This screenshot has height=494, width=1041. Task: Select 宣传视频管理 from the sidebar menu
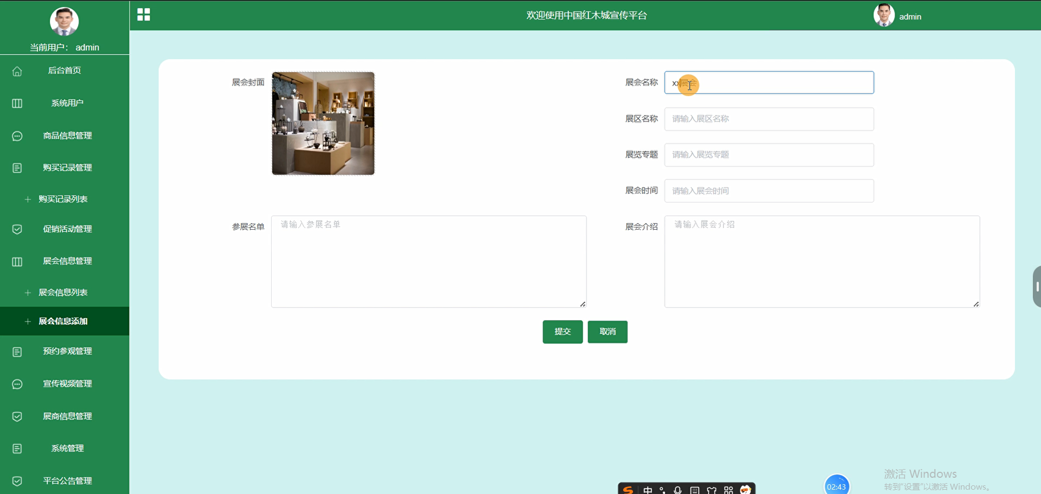point(67,384)
